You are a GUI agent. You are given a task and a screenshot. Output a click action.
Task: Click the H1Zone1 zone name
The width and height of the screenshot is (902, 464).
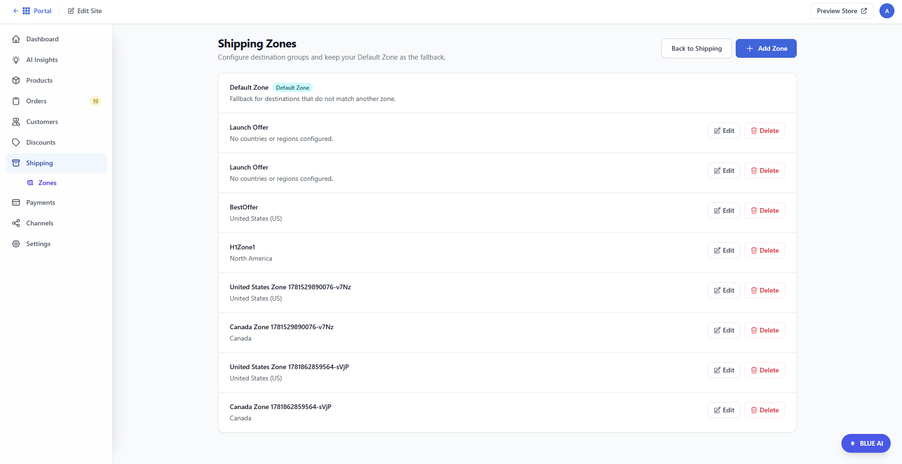point(242,247)
